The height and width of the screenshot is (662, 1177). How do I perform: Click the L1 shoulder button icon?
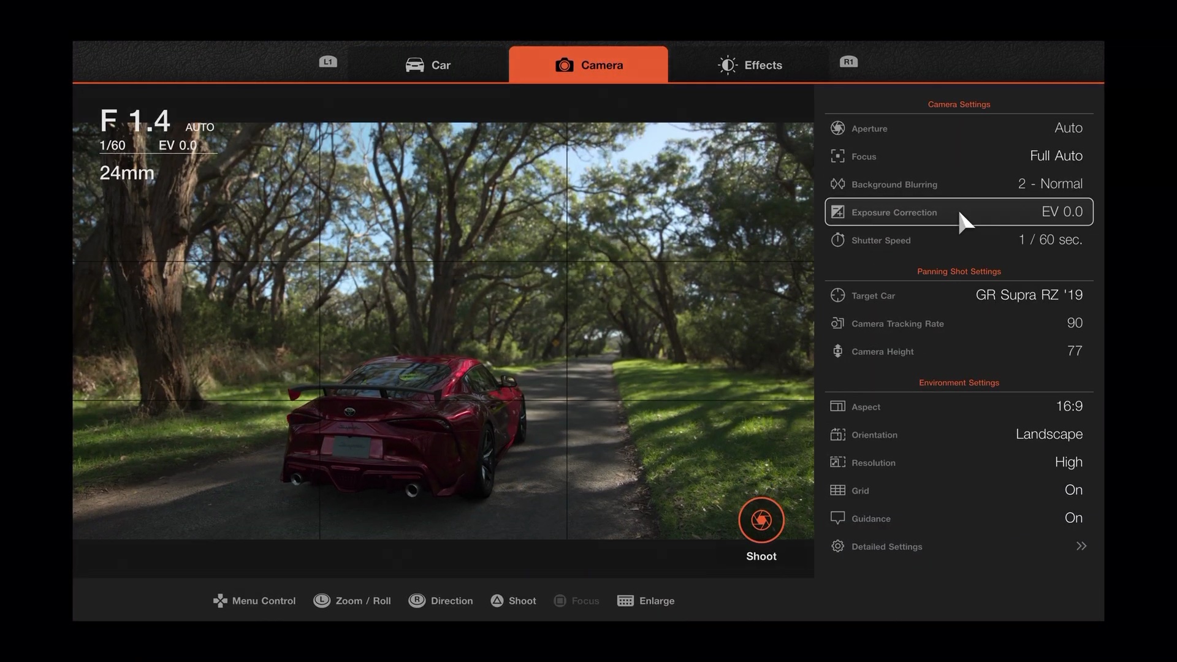tap(328, 62)
